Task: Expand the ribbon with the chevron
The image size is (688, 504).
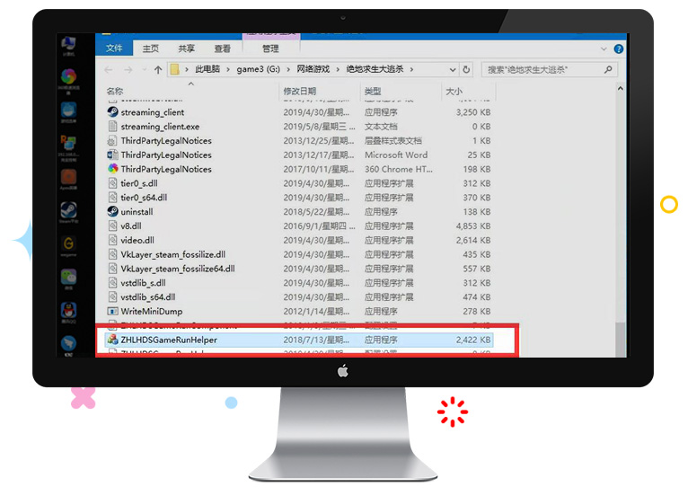Action: (604, 49)
